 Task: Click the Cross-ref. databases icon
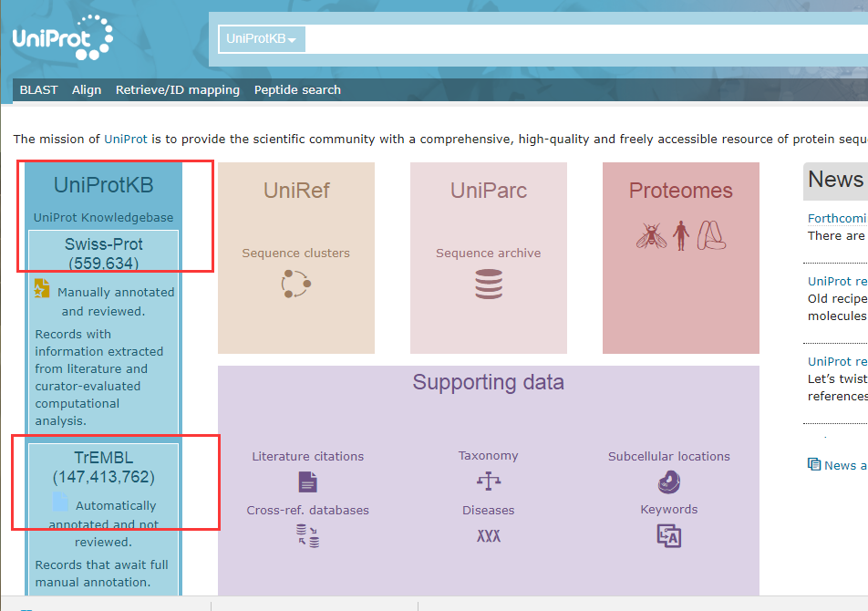coord(308,535)
